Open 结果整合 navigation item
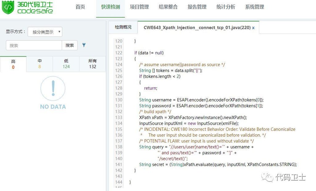The image size is (316, 191). pos(168,7)
